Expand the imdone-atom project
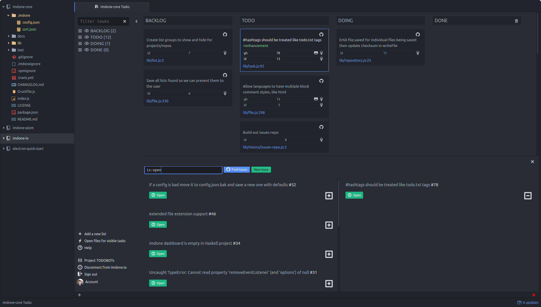Viewport: 541px width, 307px height. tap(3, 128)
